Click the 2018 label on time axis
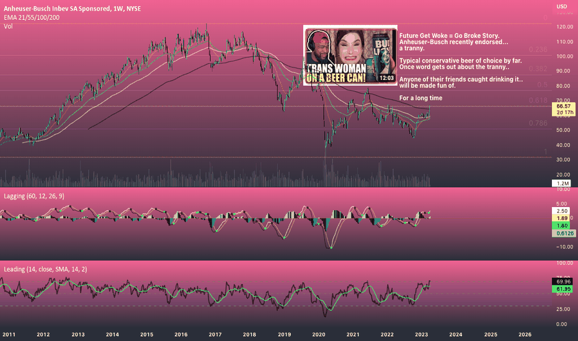Screen dimensions: 578x341 pos(249,334)
